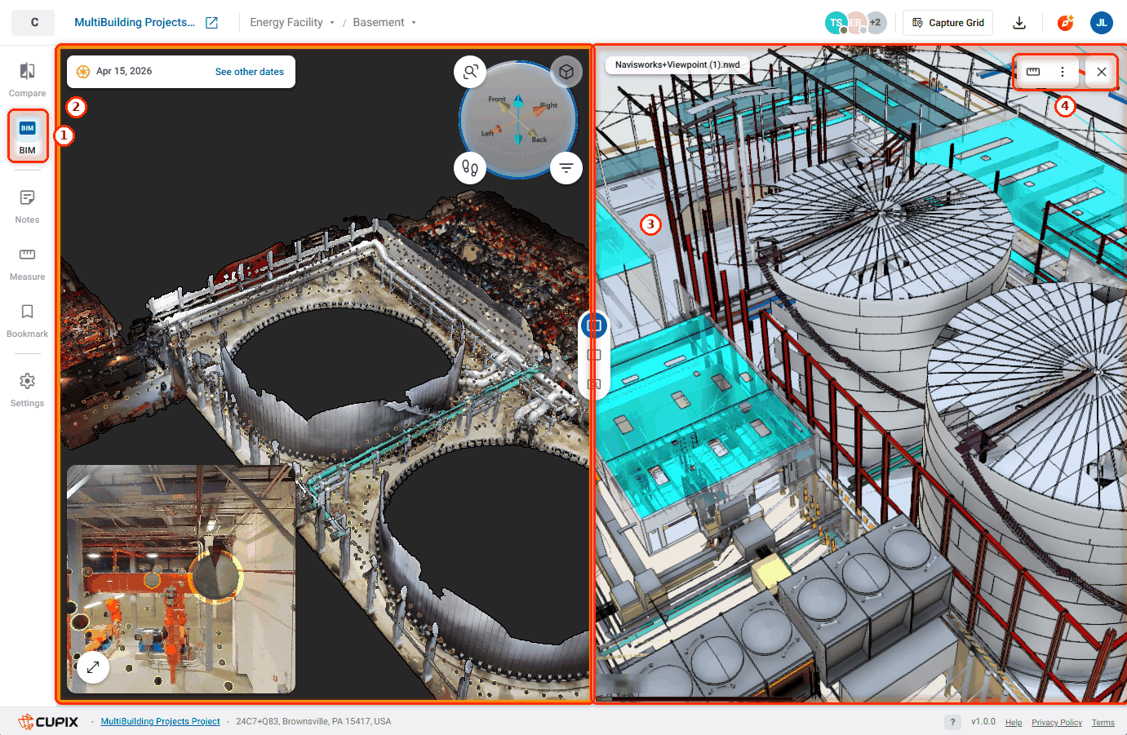Click the BIM viewer ruler measure icon

[1033, 72]
